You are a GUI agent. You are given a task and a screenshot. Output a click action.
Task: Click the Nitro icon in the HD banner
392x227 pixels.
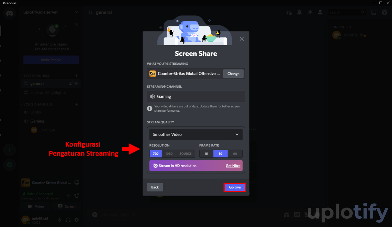click(155, 166)
